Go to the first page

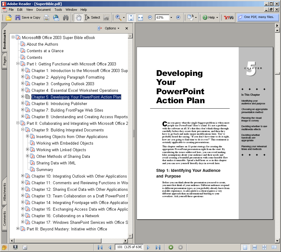pos(100,247)
